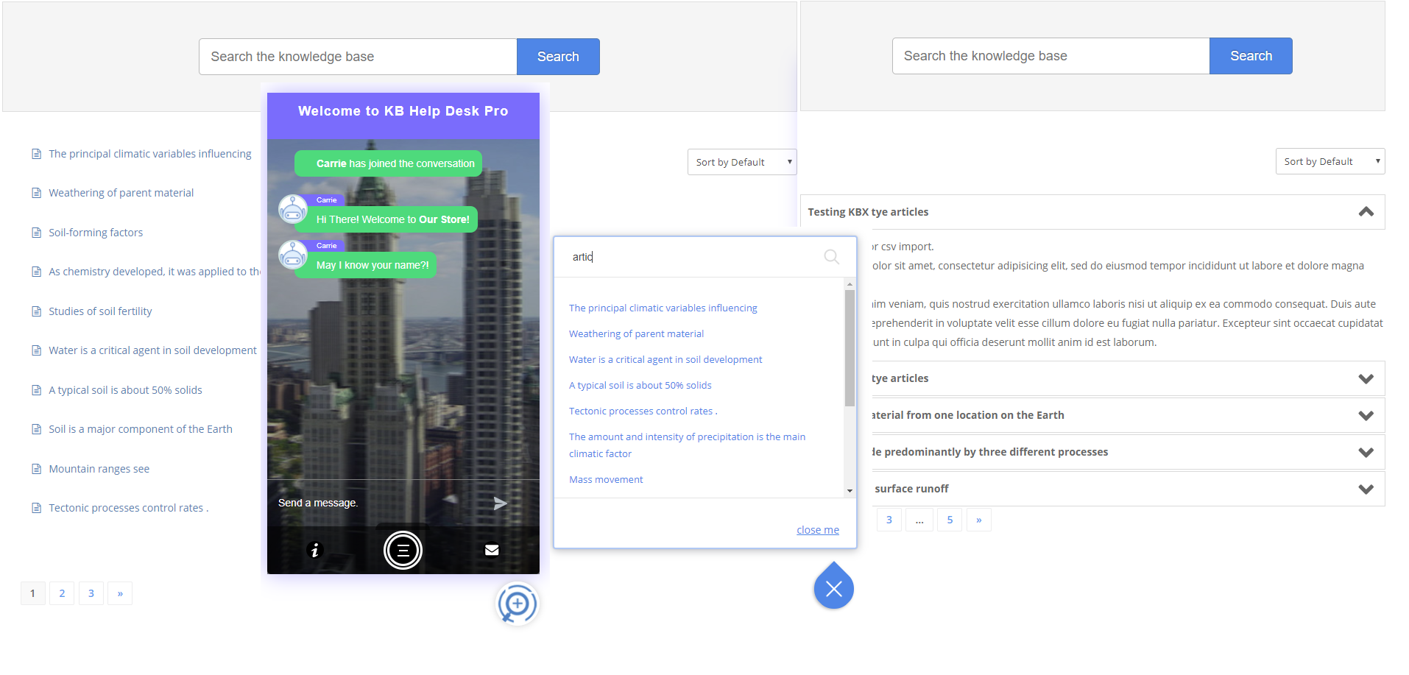Image resolution: width=1409 pixels, height=675 pixels.
Task: Click scrollbar down arrow in search results
Action: tap(850, 491)
